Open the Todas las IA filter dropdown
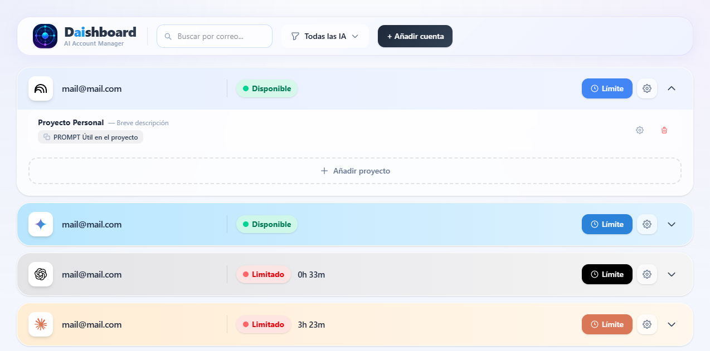710x351 pixels. point(325,36)
